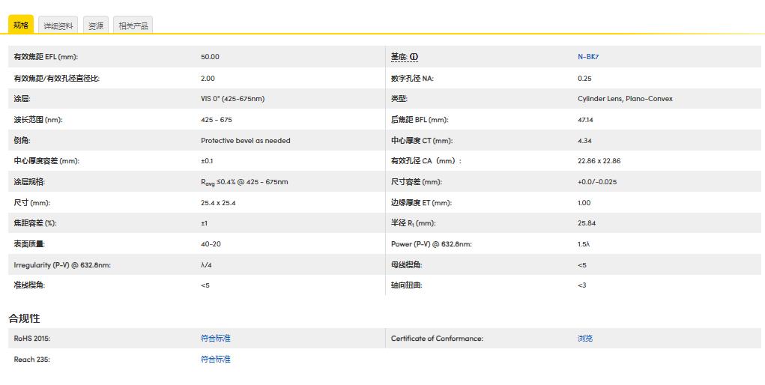This screenshot has height=385, width=765.
Task: Click 轴向扭曲 value <3
Action: tap(582, 285)
